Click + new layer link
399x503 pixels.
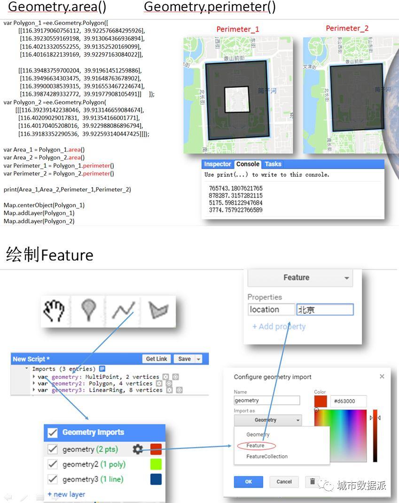point(66,495)
